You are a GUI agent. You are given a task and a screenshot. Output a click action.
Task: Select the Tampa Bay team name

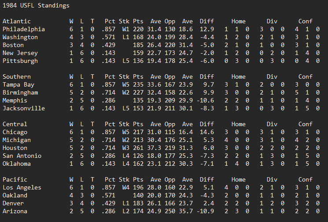(18, 85)
